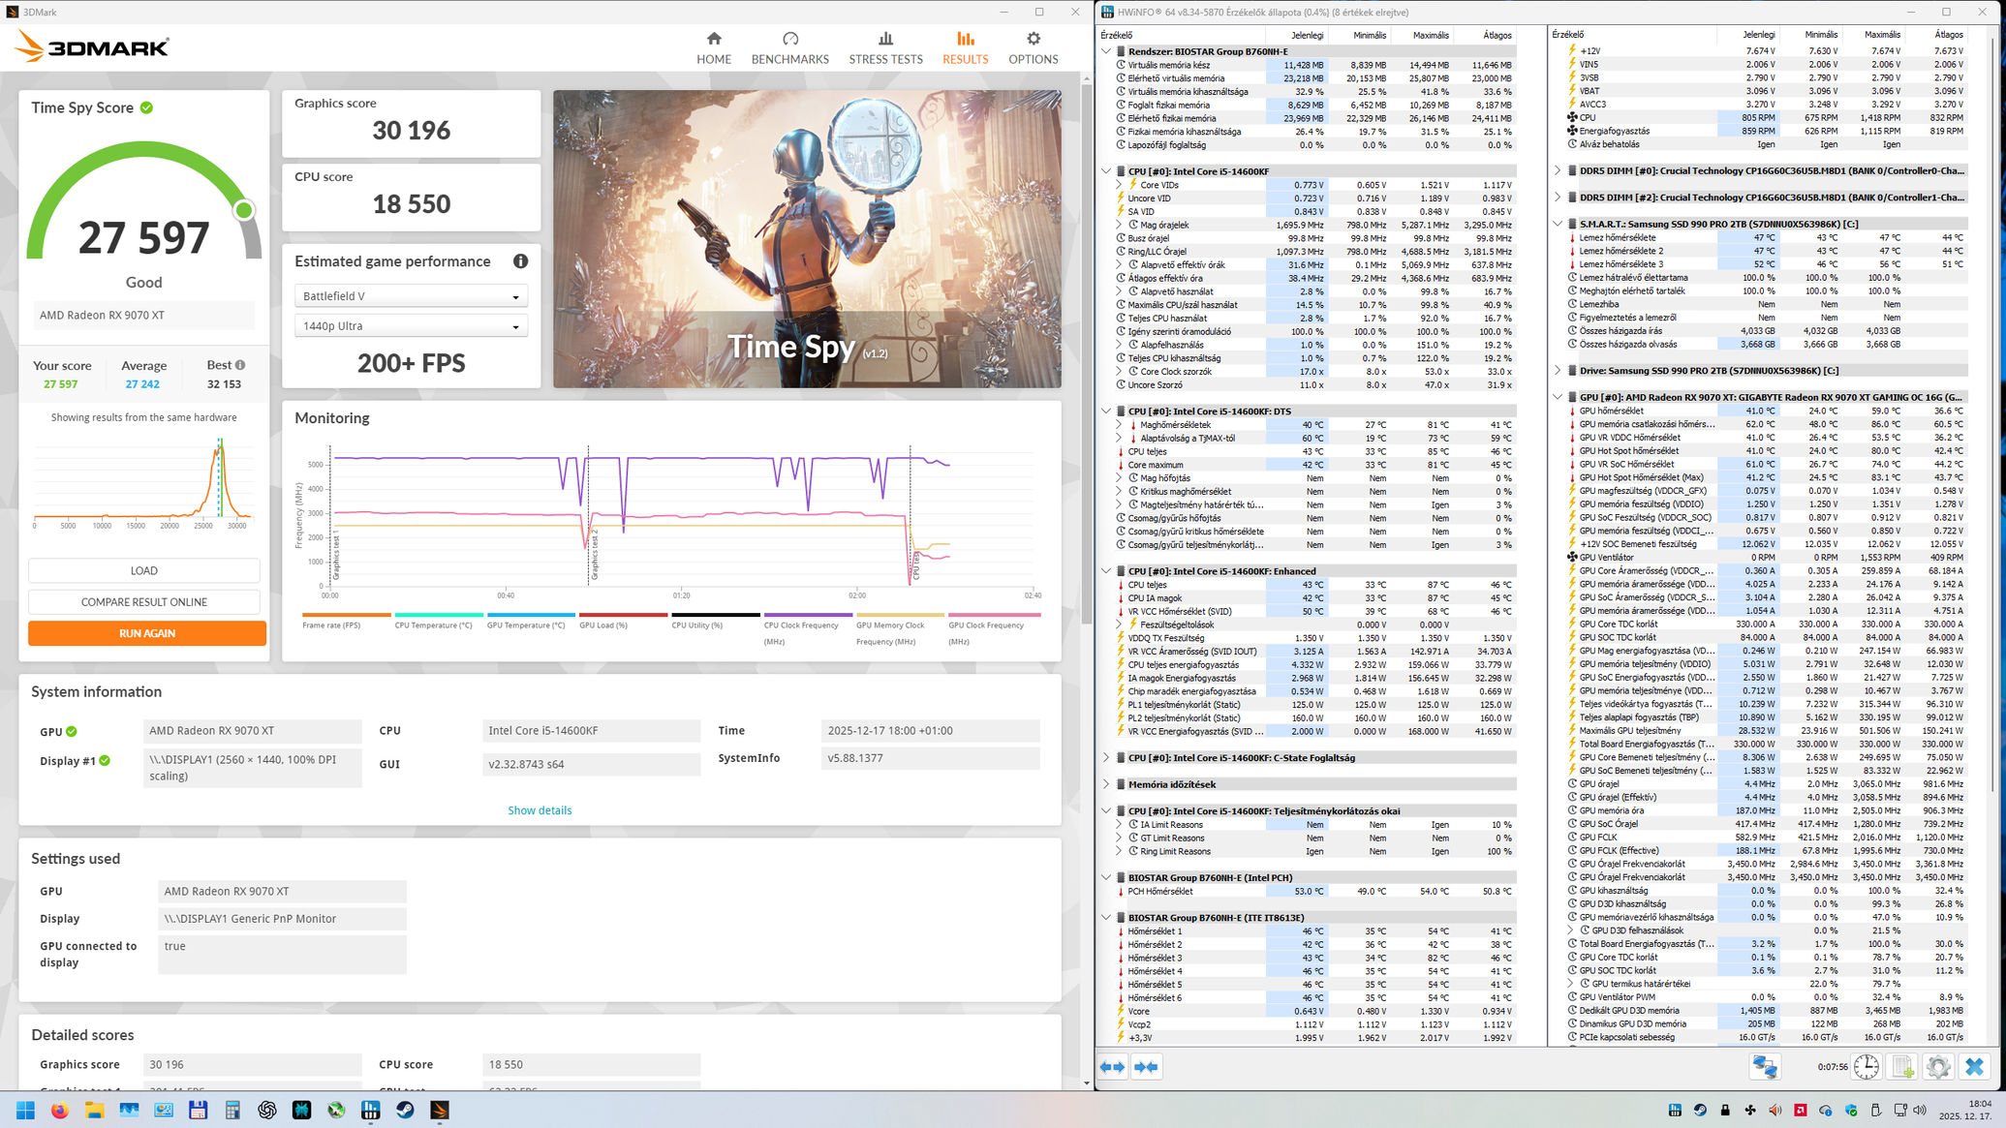Click the Time Spy benchmark thumbnail image

pos(807,239)
